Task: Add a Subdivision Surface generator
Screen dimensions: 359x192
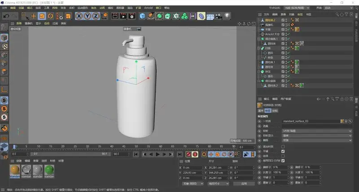Action: tap(159, 16)
